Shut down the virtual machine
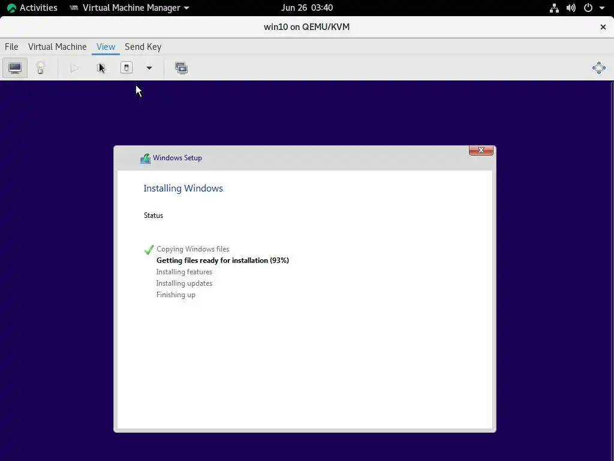 pyautogui.click(x=126, y=68)
